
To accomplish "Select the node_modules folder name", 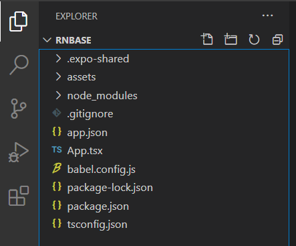I will 102,96.
